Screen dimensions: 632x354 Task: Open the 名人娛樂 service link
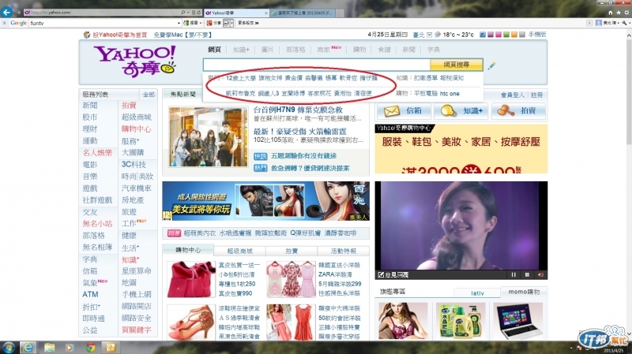[x=97, y=152]
